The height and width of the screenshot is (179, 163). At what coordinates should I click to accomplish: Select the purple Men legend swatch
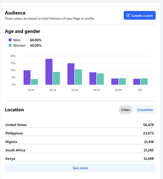click(x=10, y=40)
